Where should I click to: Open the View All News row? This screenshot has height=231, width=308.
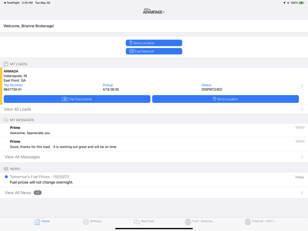[x=154, y=193]
